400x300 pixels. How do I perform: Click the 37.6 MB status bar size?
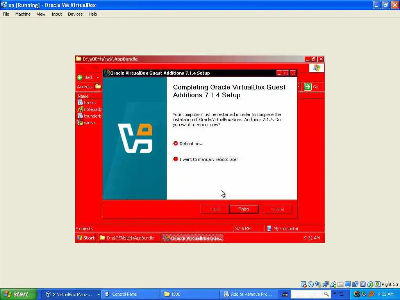[243, 229]
